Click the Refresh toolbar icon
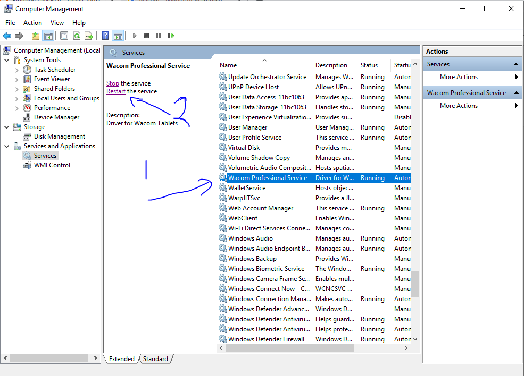This screenshot has width=524, height=376. [77, 36]
